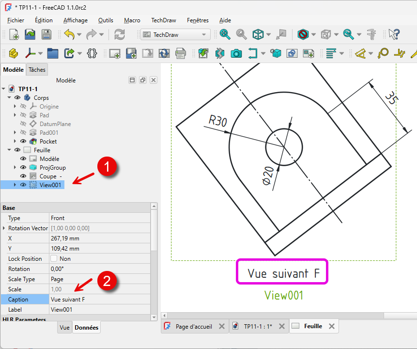Switch to the Vue property tab
The width and height of the screenshot is (417, 349).
64,328
